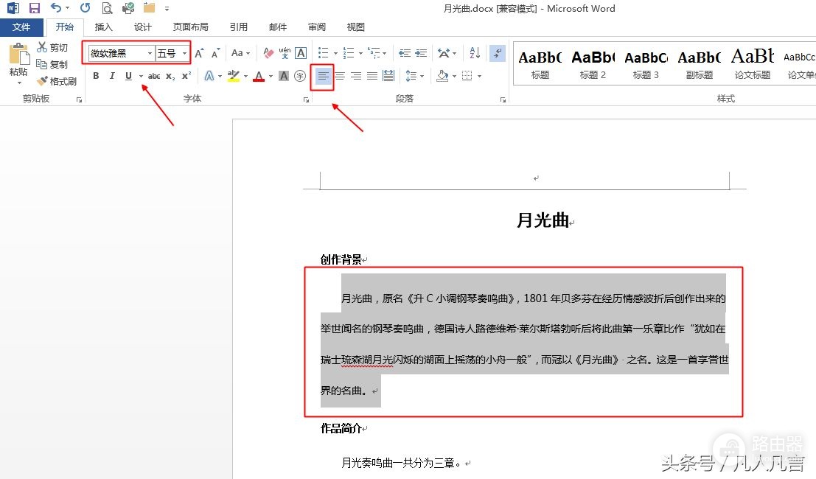The width and height of the screenshot is (816, 479).
Task: Expand the numbered list dropdown
Action: tap(360, 53)
